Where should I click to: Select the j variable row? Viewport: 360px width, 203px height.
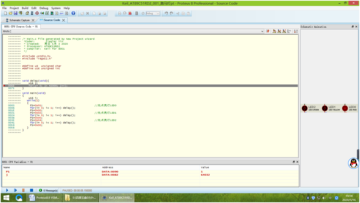150,175
